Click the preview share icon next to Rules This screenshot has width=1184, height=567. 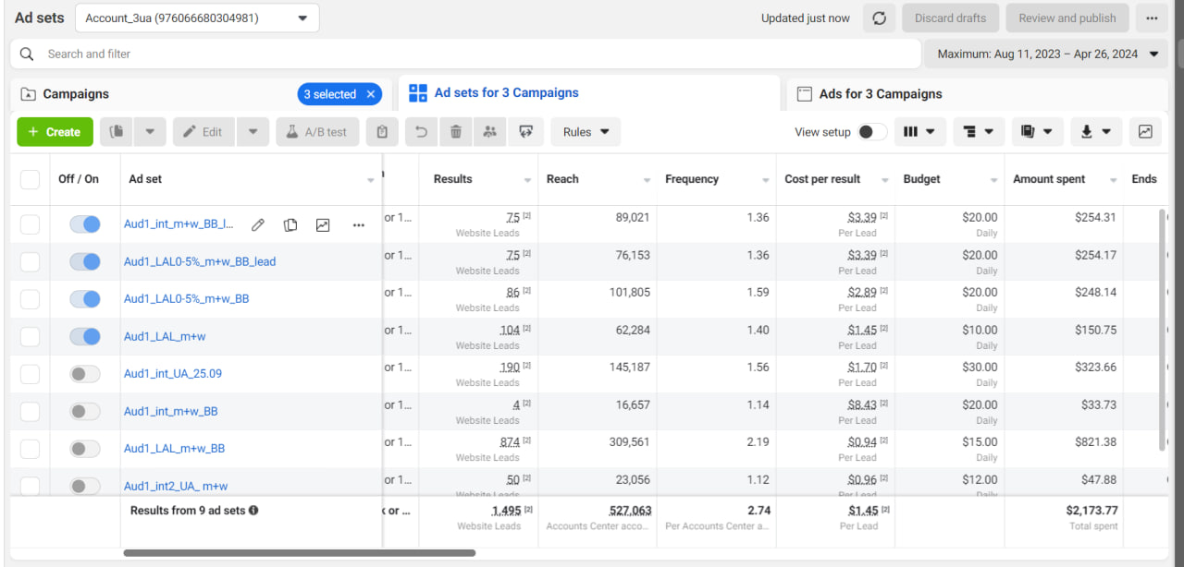tap(525, 132)
